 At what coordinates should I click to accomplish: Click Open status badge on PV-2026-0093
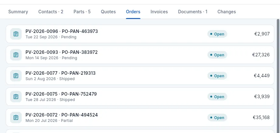pyautogui.click(x=217, y=55)
